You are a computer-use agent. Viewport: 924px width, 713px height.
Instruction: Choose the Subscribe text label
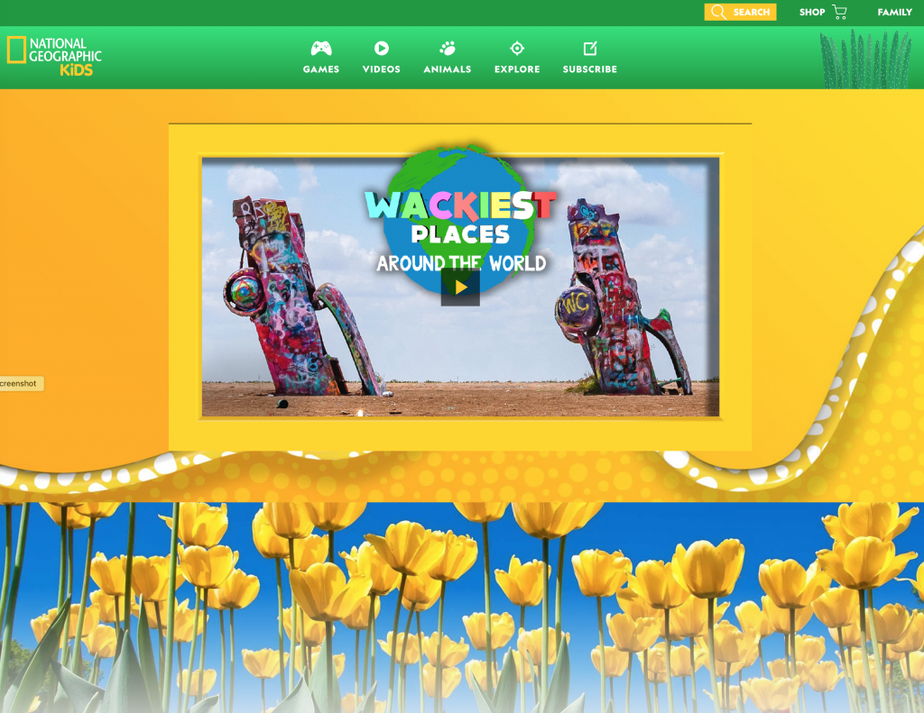click(x=590, y=69)
